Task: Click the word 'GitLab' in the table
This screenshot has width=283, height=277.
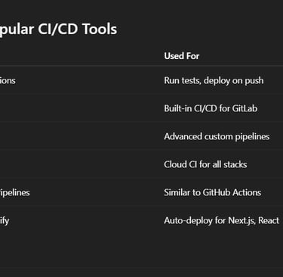Action: [x=245, y=108]
